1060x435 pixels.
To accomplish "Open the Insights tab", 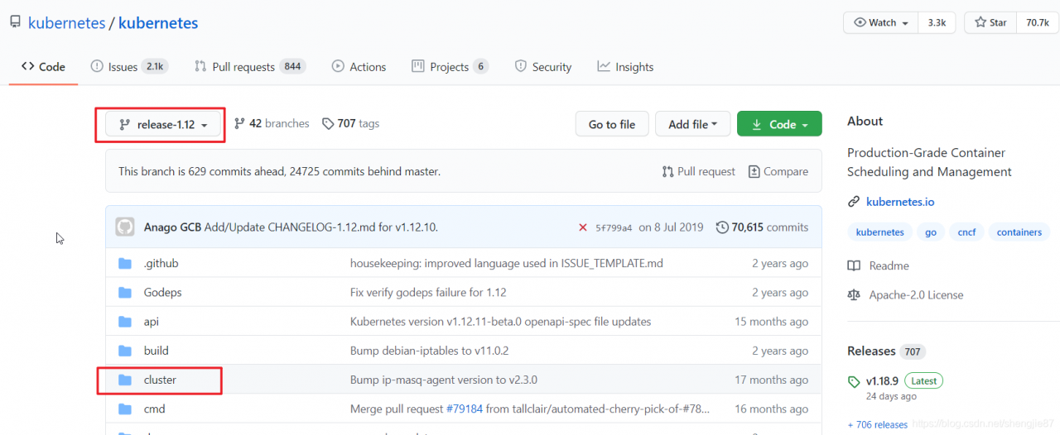I will (625, 67).
